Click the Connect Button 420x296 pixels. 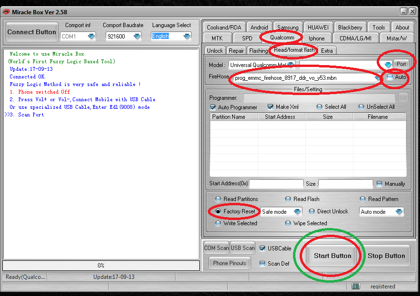(x=31, y=32)
